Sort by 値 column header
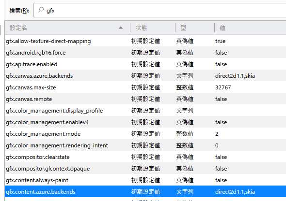286x201 pixels. pos(250,28)
